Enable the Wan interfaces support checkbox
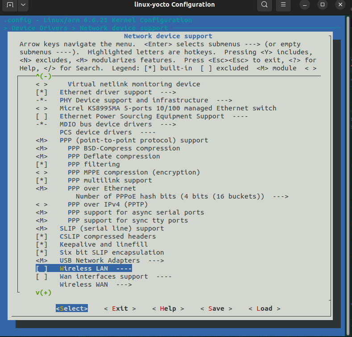The height and width of the screenshot is (337, 352). pos(42,276)
